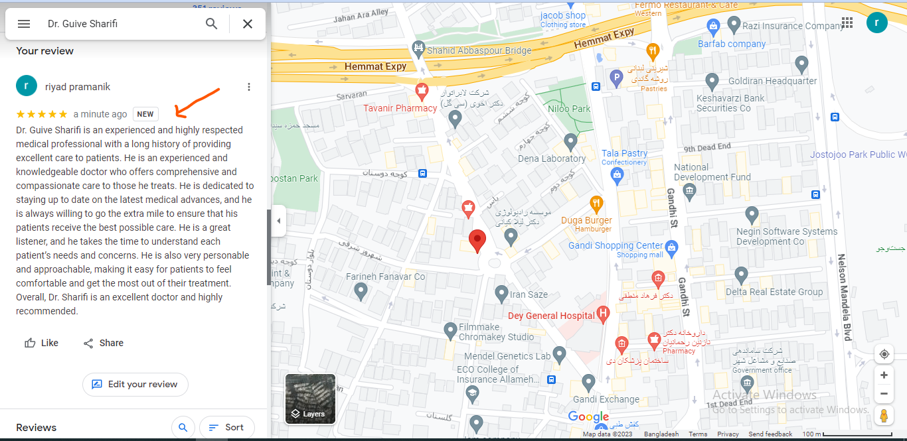Select the Mendel Genetics Lab marker
Image resolution: width=907 pixels, height=441 pixels.
[x=559, y=355]
